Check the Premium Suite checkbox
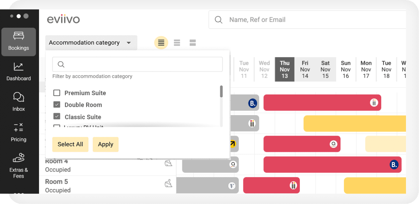This screenshot has height=204, width=419. 57,93
